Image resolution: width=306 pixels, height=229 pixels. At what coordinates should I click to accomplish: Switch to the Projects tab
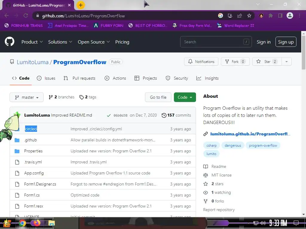(x=146, y=78)
